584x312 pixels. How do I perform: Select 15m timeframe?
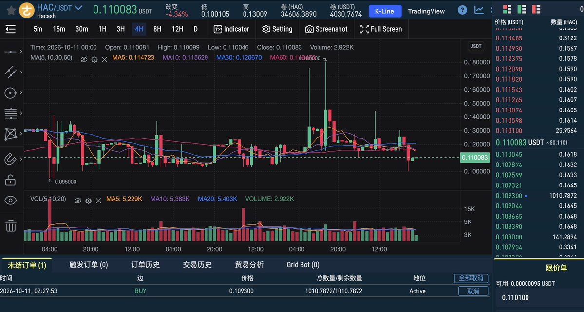(59, 29)
